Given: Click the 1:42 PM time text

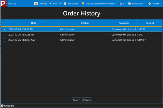Looking at the screenshot, I should [x=155, y=4].
